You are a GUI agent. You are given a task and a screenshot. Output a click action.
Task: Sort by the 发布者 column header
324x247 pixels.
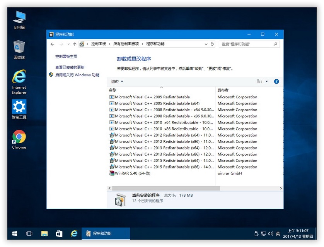[x=248, y=90]
